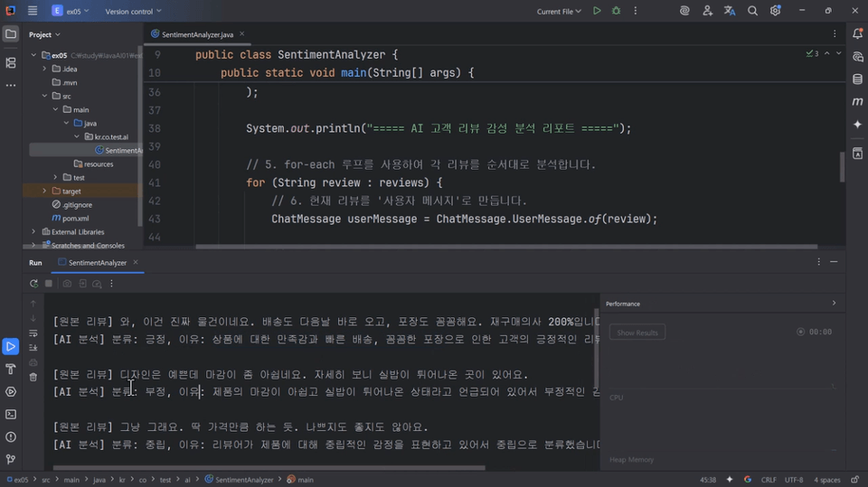Clear console output with trash icon
Screen dimensions: 868x487
[33, 377]
